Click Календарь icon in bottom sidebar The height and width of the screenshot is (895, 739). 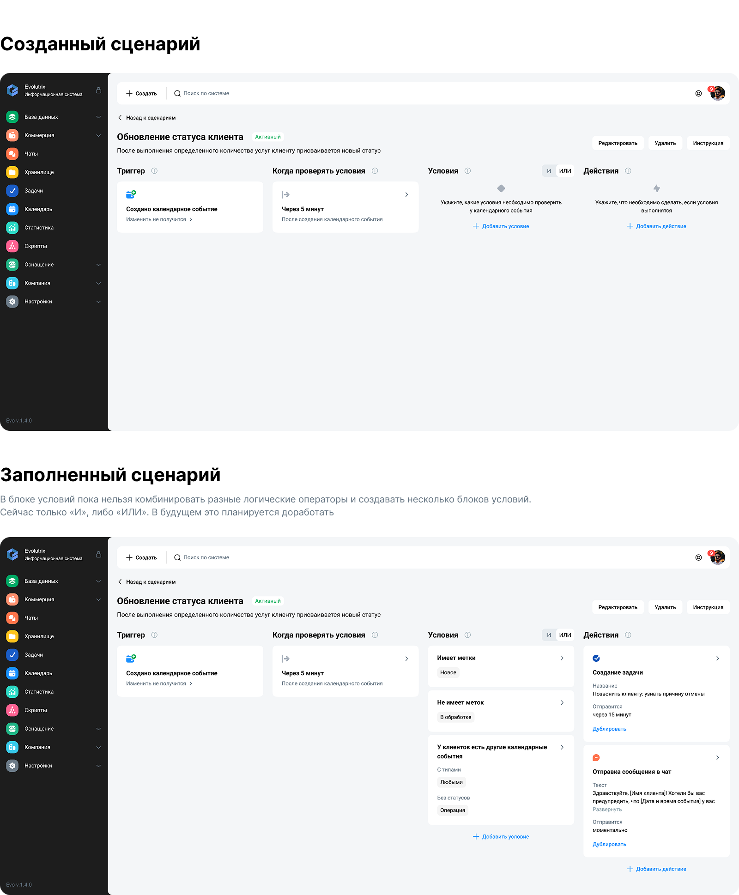pos(12,673)
